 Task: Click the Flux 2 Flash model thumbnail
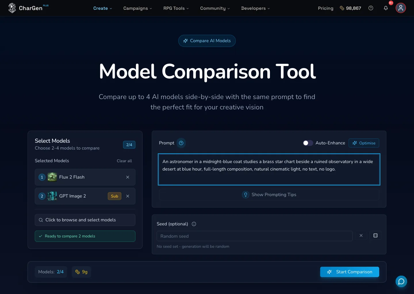(x=52, y=177)
